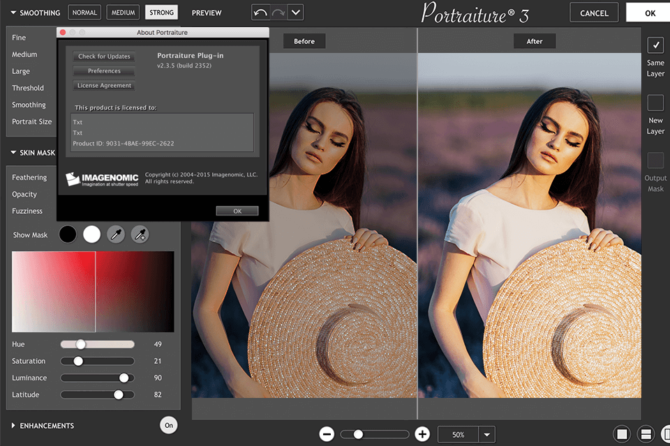Zoom out with the minus button
Image resolution: width=670 pixels, height=446 pixels.
327,434
